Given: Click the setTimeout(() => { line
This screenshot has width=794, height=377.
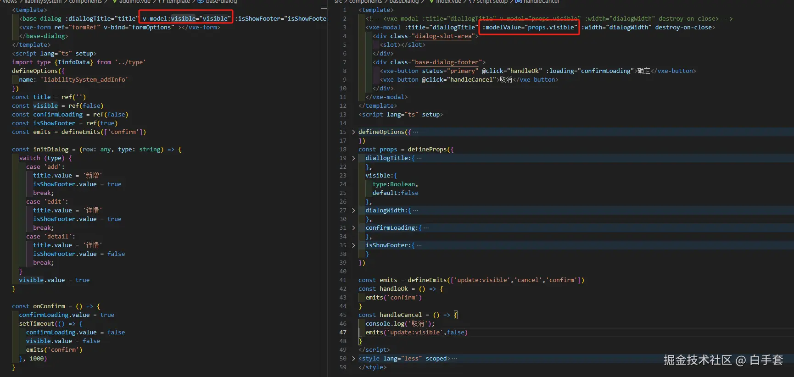Looking at the screenshot, I should 50,324.
